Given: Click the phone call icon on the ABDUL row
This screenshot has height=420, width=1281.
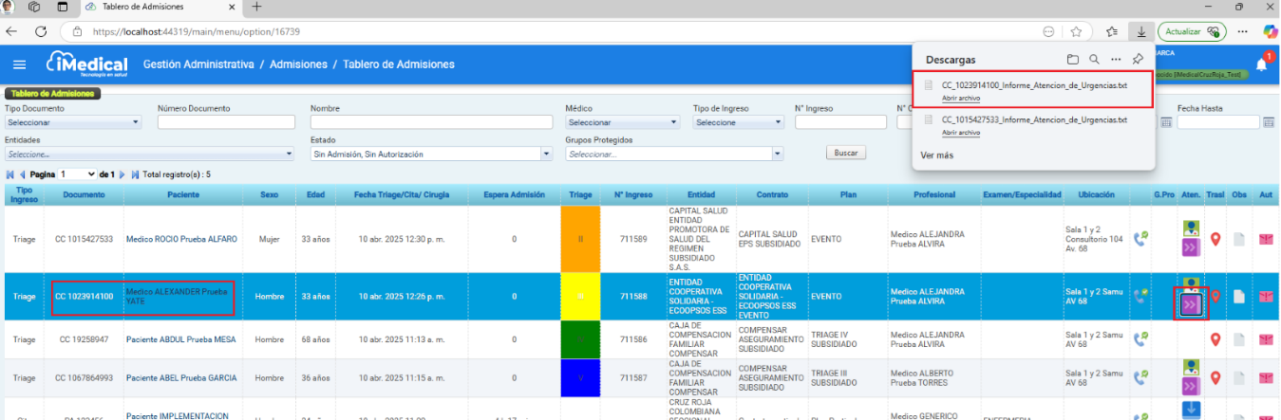Looking at the screenshot, I should 1140,338.
